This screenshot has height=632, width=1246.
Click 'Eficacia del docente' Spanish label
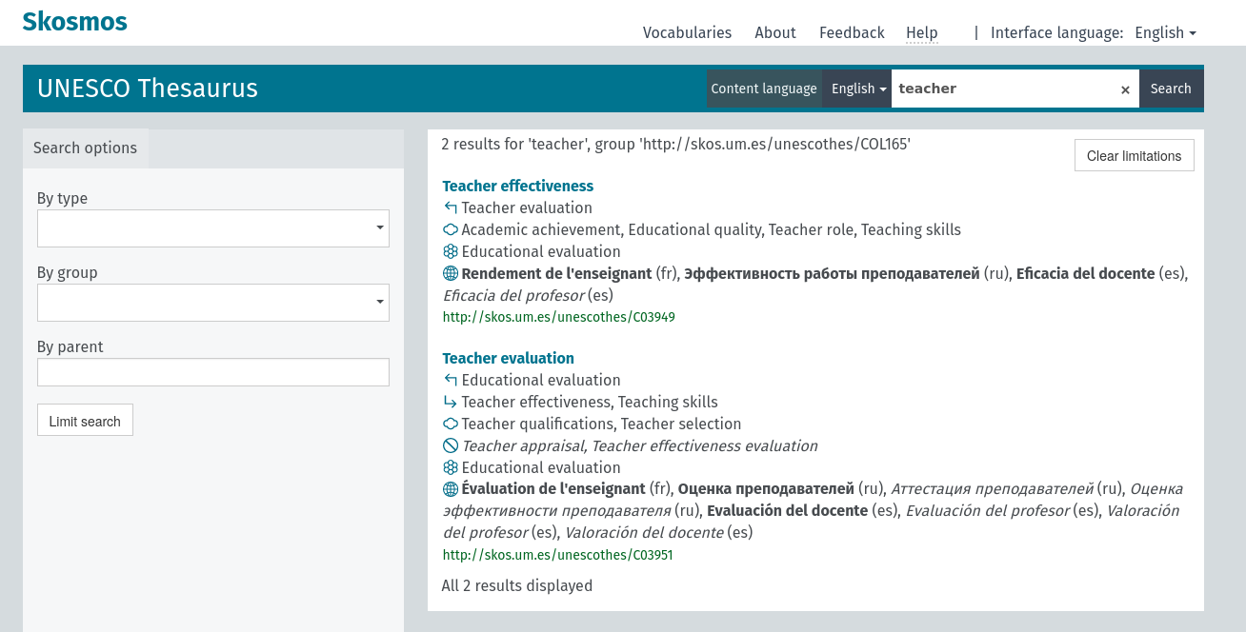pos(1085,273)
